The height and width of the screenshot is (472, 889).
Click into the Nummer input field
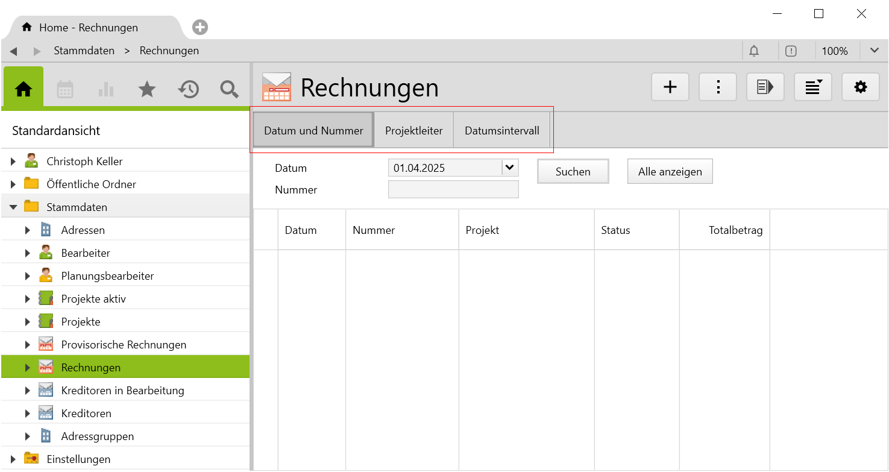pyautogui.click(x=453, y=190)
